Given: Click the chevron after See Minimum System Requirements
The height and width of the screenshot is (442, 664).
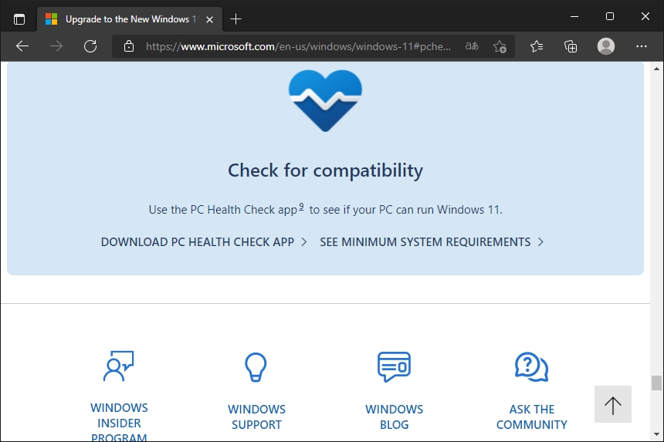Looking at the screenshot, I should [540, 242].
